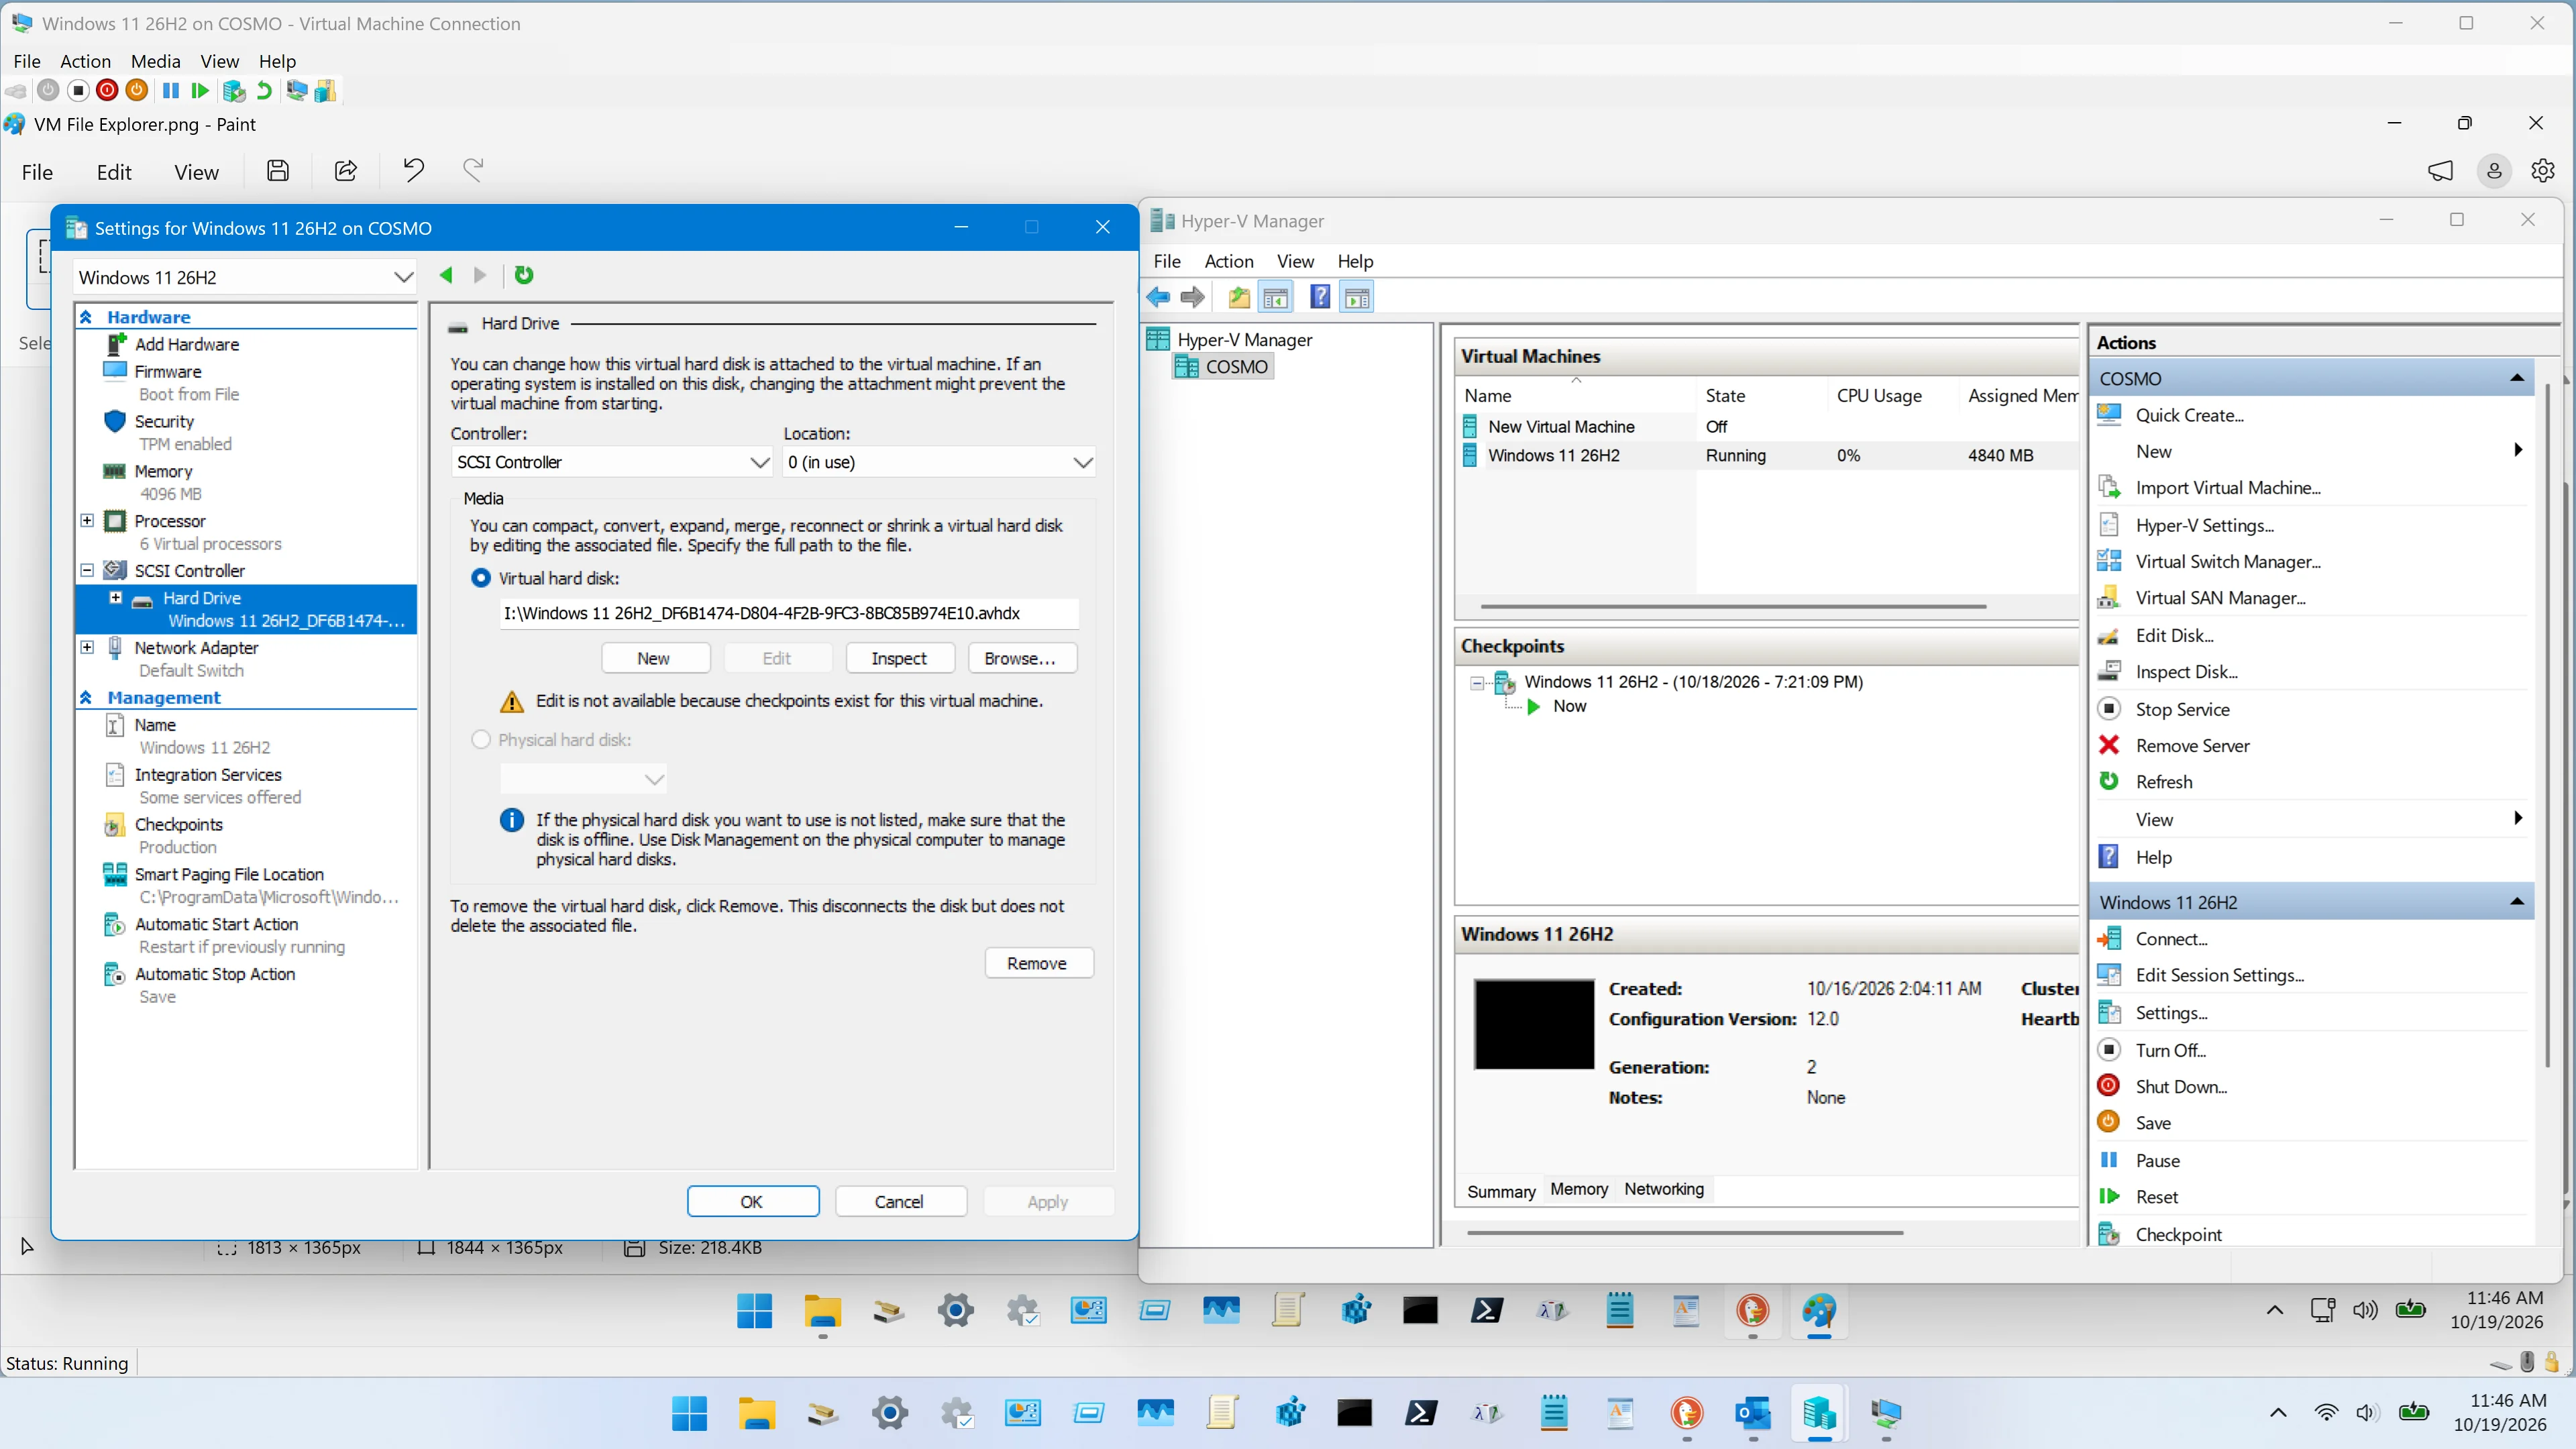Switch to the Networking tab
This screenshot has width=2576, height=1449.
1664,1189
